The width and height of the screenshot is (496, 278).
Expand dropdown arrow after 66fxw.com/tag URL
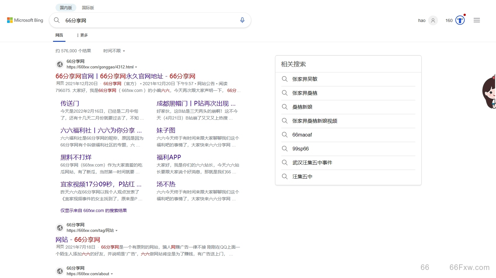(116, 231)
